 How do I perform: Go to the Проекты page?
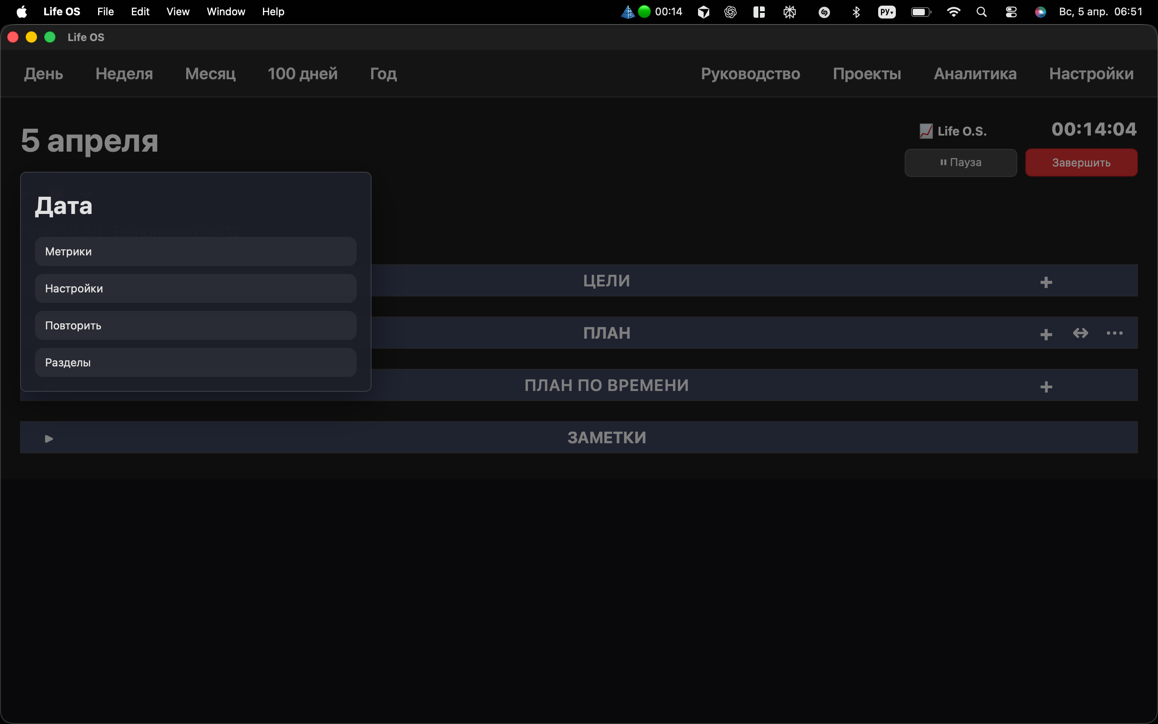866,74
